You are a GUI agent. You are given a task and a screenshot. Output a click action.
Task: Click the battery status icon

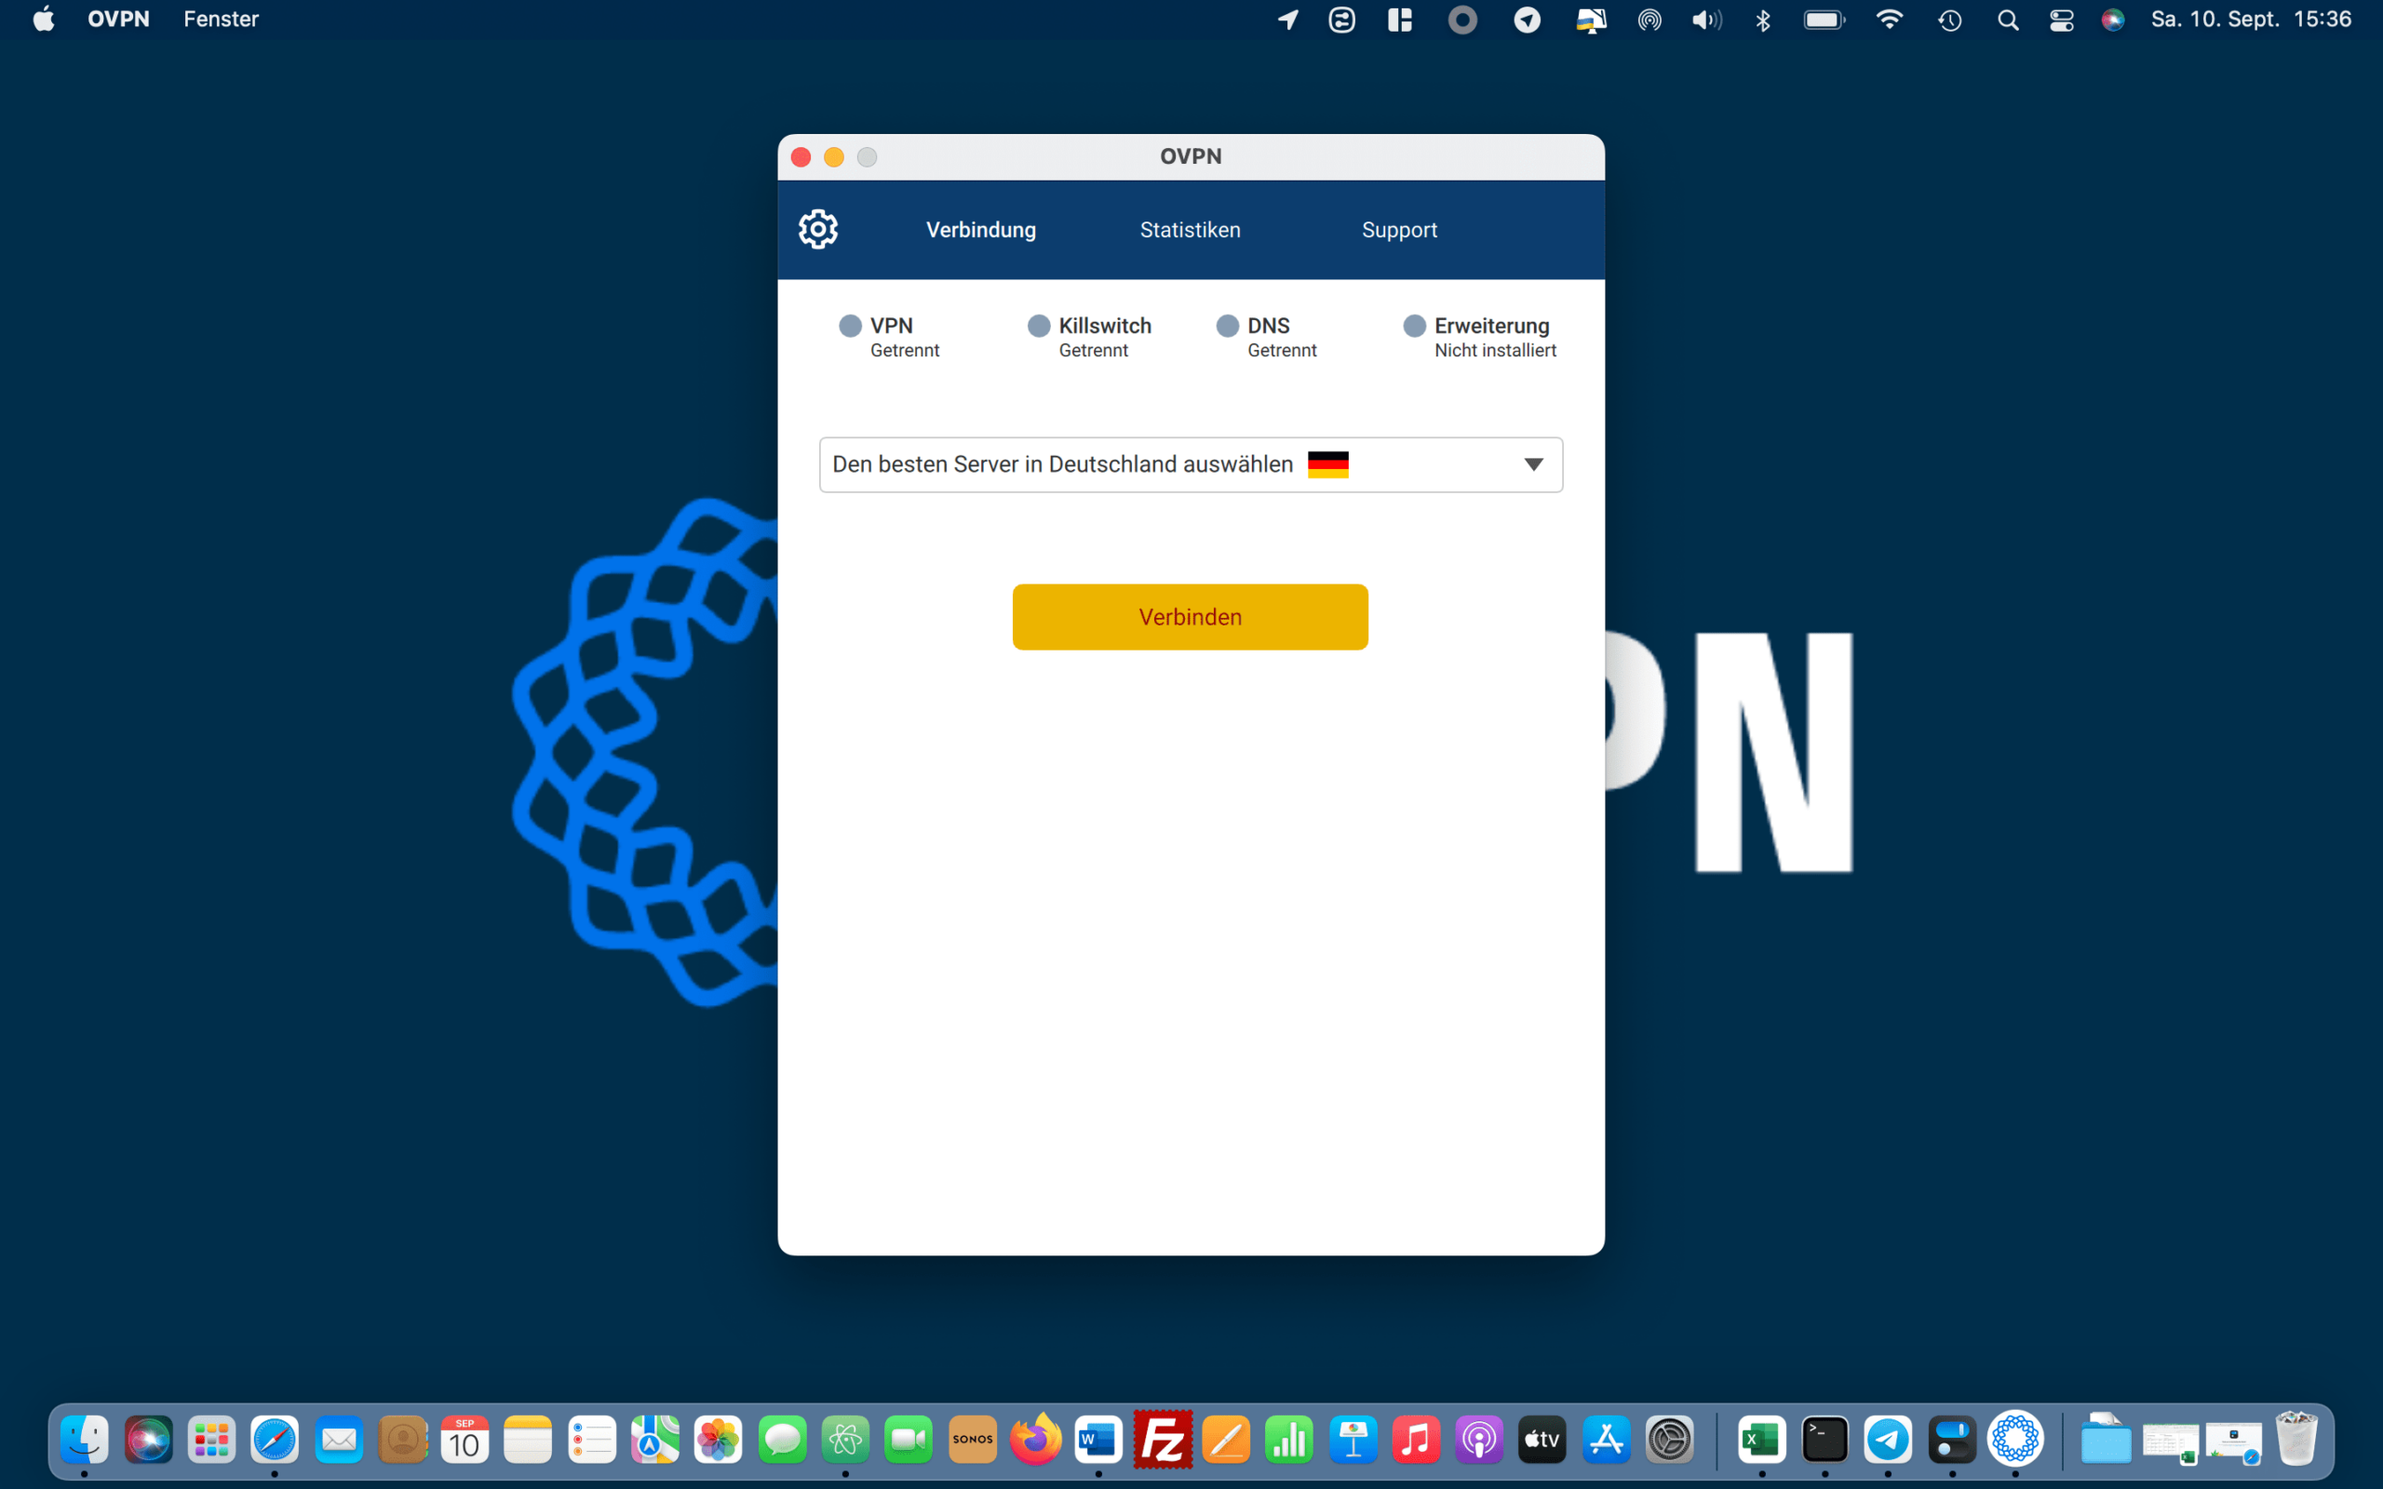point(1824,20)
